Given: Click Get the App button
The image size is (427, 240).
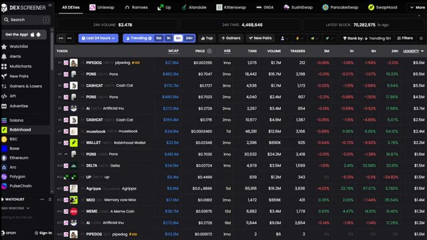Looking at the screenshot, I should point(24,35).
